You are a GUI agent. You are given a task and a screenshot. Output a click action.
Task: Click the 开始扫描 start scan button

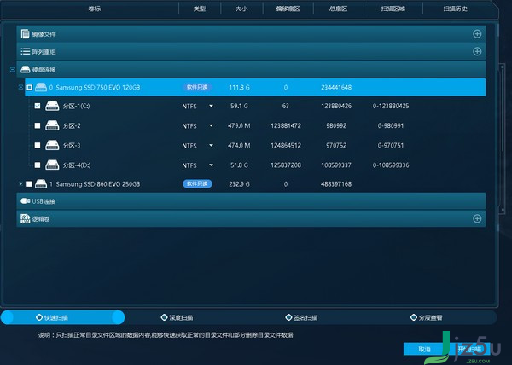tap(470, 349)
